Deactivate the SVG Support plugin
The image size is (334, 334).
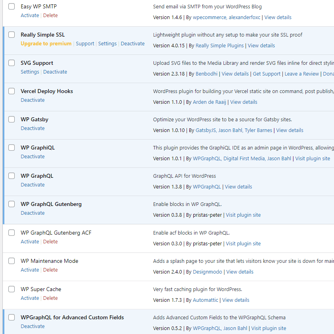coord(55,72)
